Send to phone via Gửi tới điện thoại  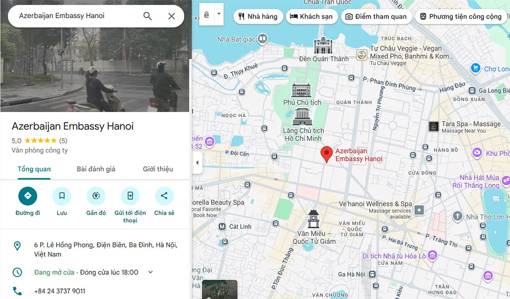tap(130, 196)
